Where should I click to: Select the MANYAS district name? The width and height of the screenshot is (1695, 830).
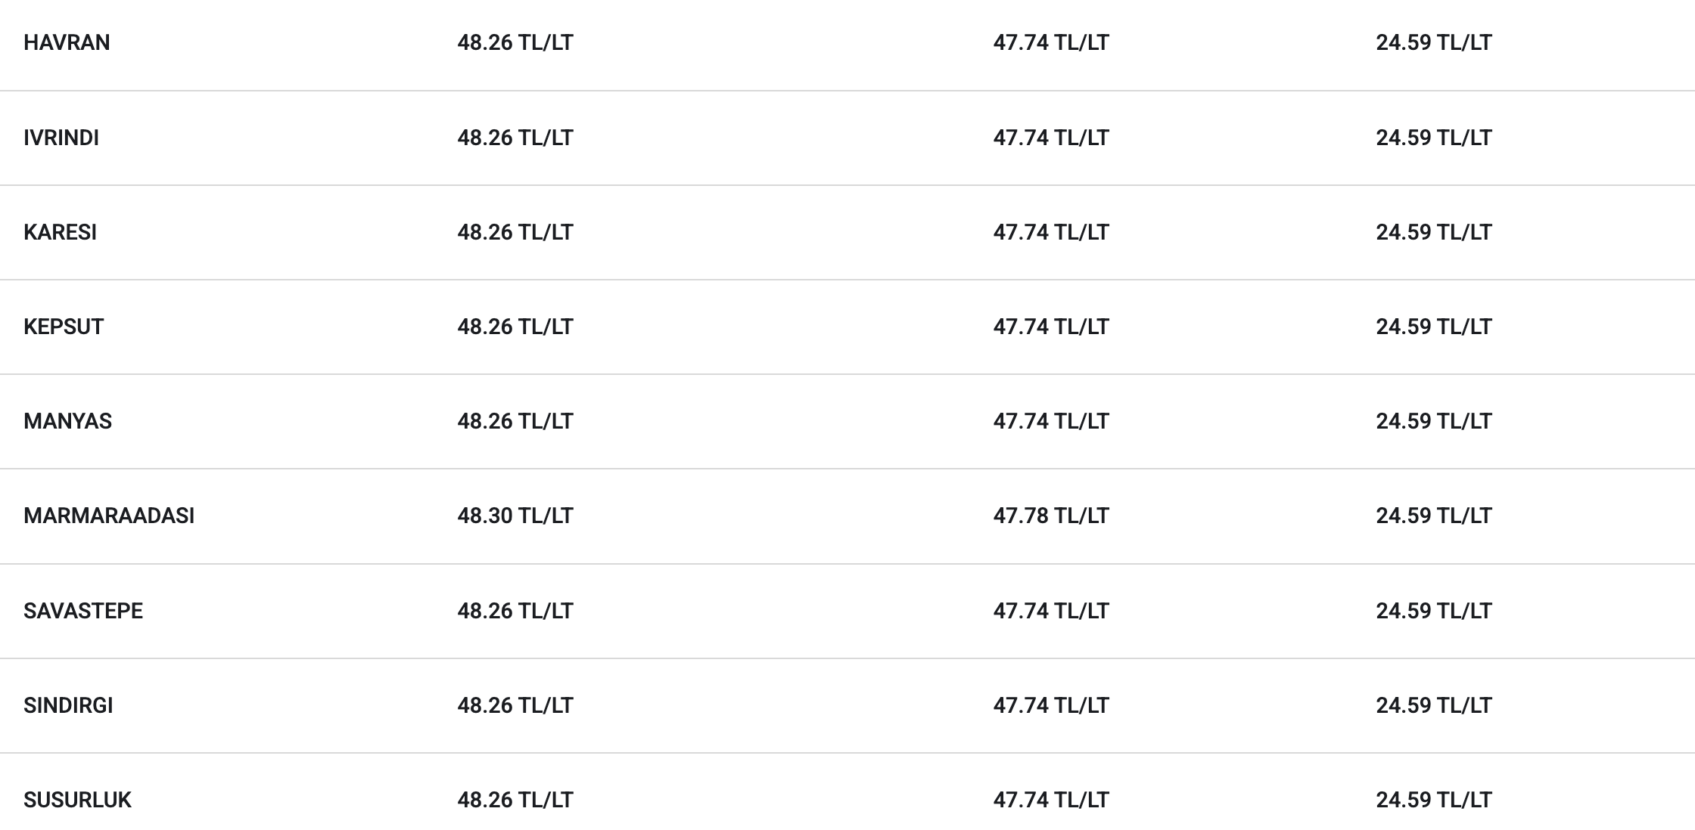67,421
